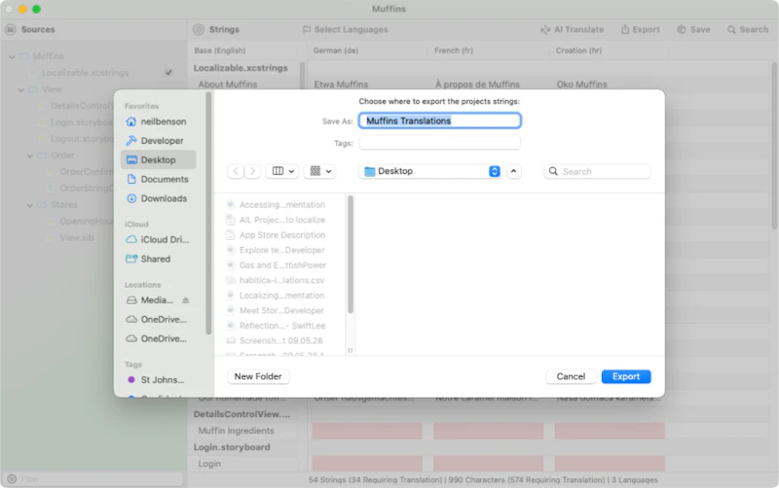Collapse the Stores folder in Sources
Image resolution: width=779 pixels, height=488 pixels.
[30, 205]
